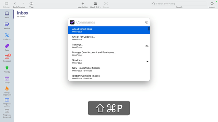The width and height of the screenshot is (218, 122).
Task: Open the Inbox perspective in sidebar
Action: [x=7, y=15]
